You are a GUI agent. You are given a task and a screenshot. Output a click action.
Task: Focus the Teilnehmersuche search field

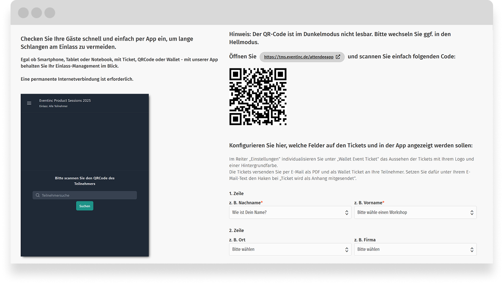click(87, 195)
